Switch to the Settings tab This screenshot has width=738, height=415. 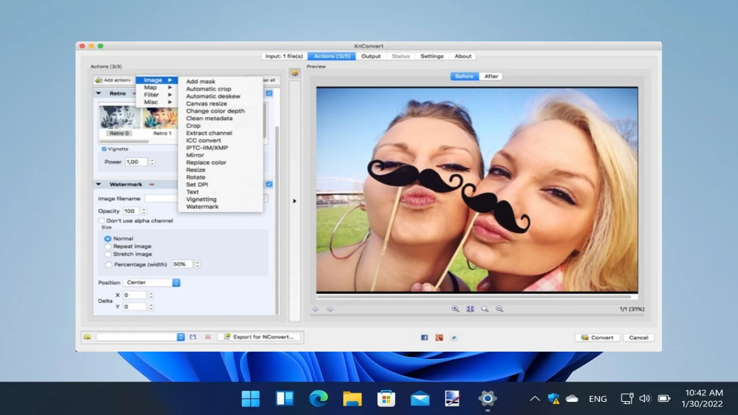(432, 56)
